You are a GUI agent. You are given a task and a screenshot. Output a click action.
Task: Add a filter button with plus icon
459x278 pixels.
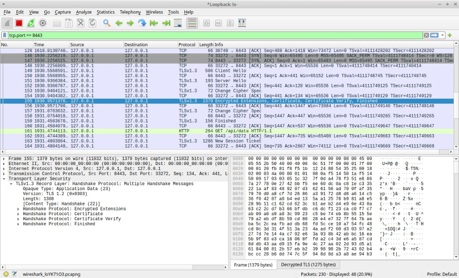tap(450, 35)
